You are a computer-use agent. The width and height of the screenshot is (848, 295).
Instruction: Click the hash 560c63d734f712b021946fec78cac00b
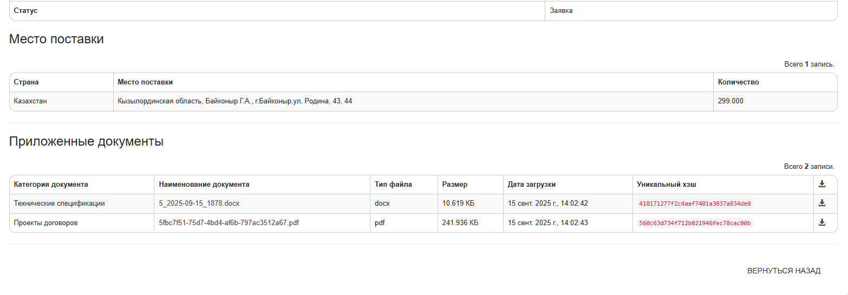(695, 223)
